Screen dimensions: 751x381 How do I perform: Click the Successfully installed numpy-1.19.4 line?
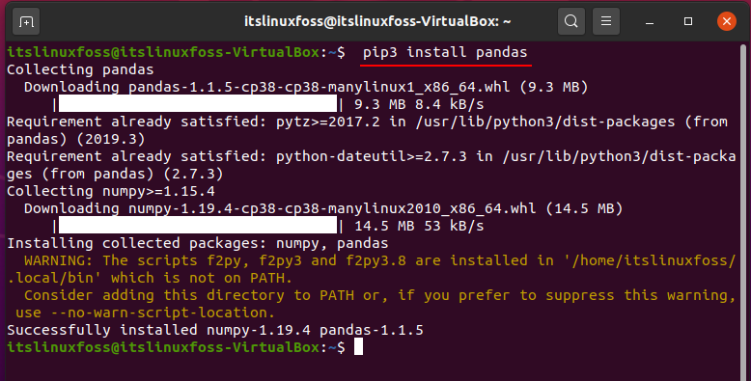(x=215, y=330)
